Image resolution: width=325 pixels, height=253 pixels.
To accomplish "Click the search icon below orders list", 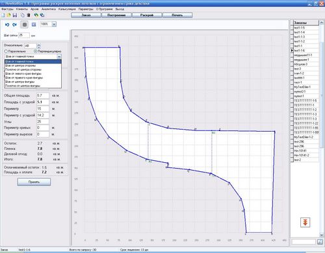I will click(320, 242).
